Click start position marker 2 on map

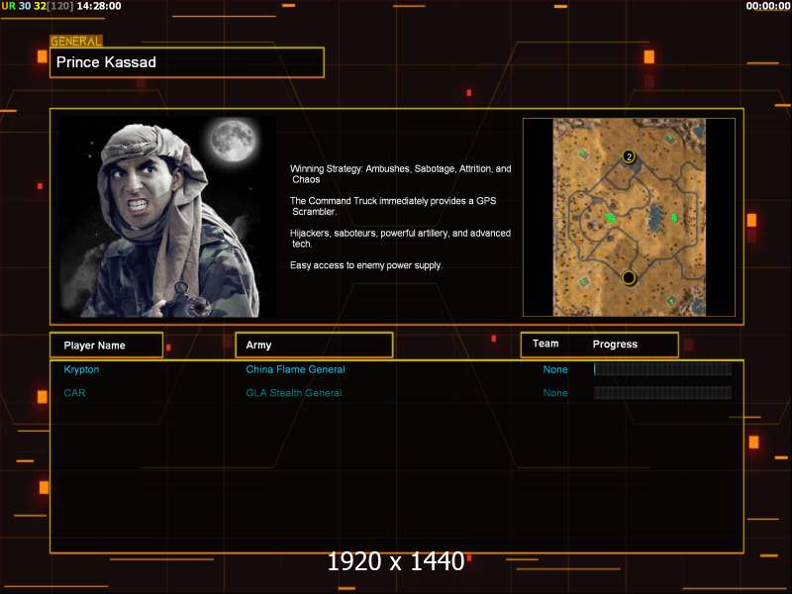(x=629, y=156)
